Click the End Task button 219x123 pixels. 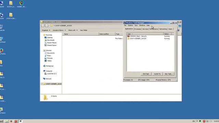coord(146,74)
